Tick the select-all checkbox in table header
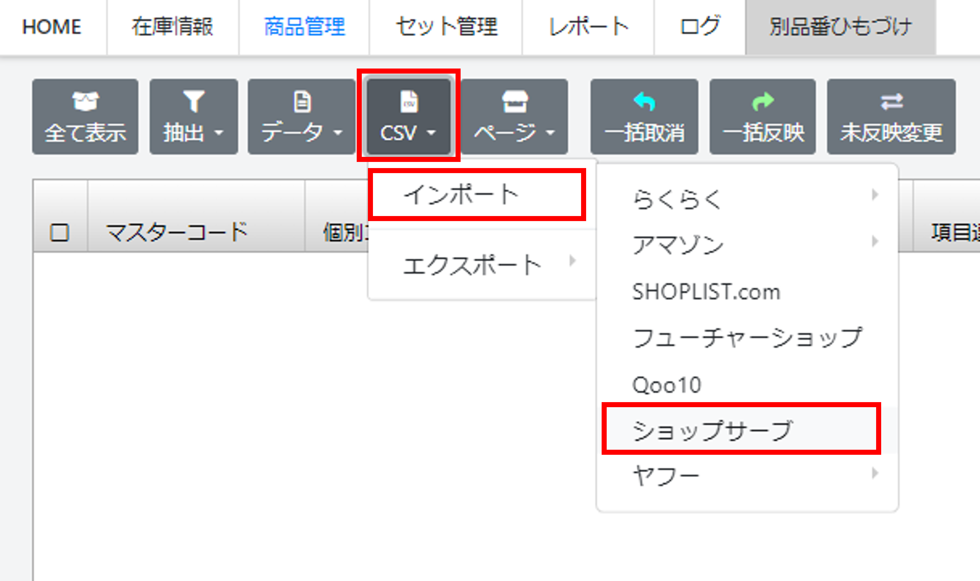Image resolution: width=980 pixels, height=581 pixels. [60, 233]
